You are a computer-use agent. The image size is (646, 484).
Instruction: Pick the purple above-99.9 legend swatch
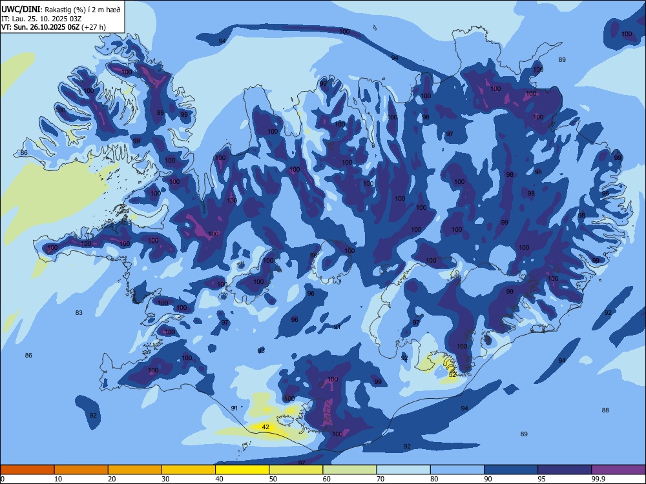tap(618, 470)
